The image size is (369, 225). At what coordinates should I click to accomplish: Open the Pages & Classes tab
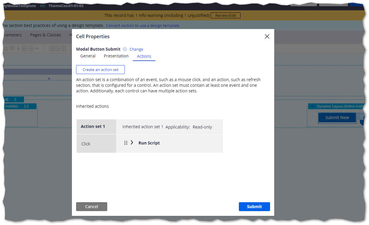coord(45,35)
